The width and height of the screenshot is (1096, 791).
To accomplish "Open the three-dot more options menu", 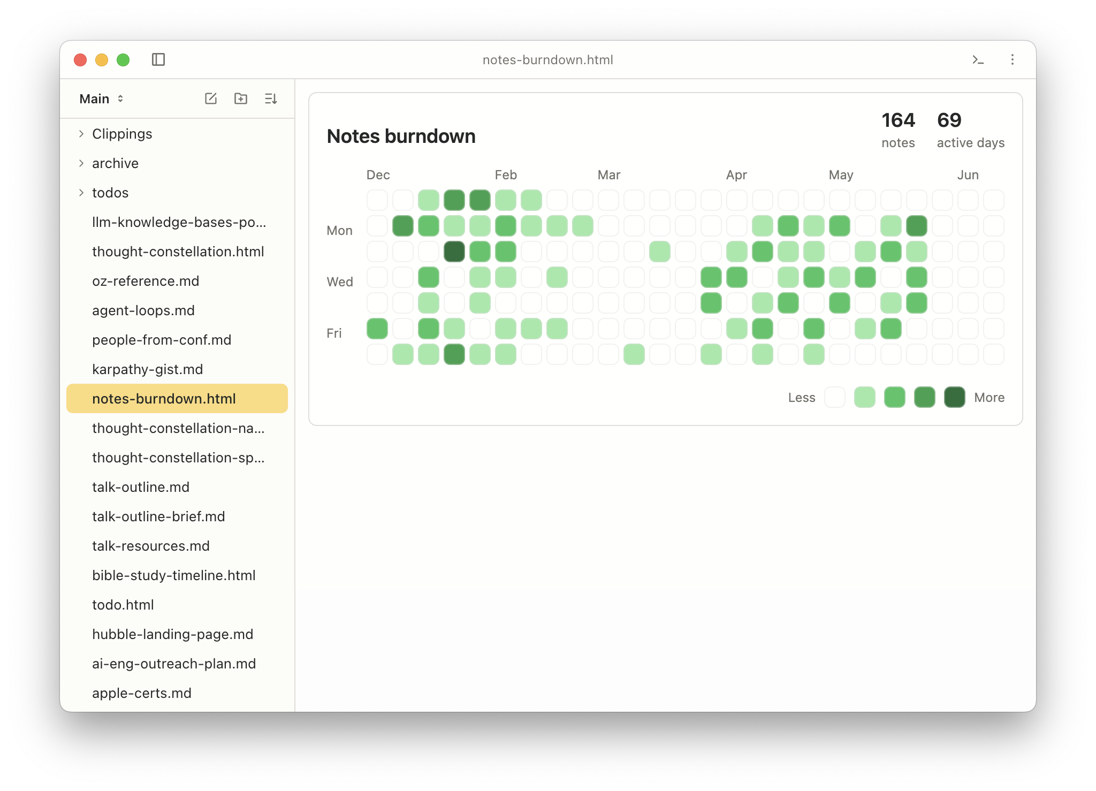I will click(x=1012, y=59).
